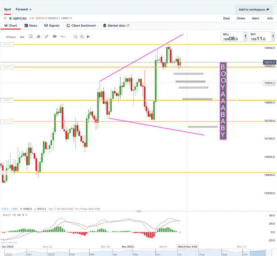Click the Mar marker in overview timeline
Image resolution: width=277 pixels, height=256 pixels.
92,254
